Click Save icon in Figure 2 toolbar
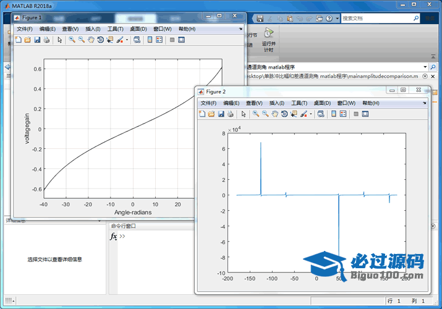The image size is (442, 309). pyautogui.click(x=221, y=114)
